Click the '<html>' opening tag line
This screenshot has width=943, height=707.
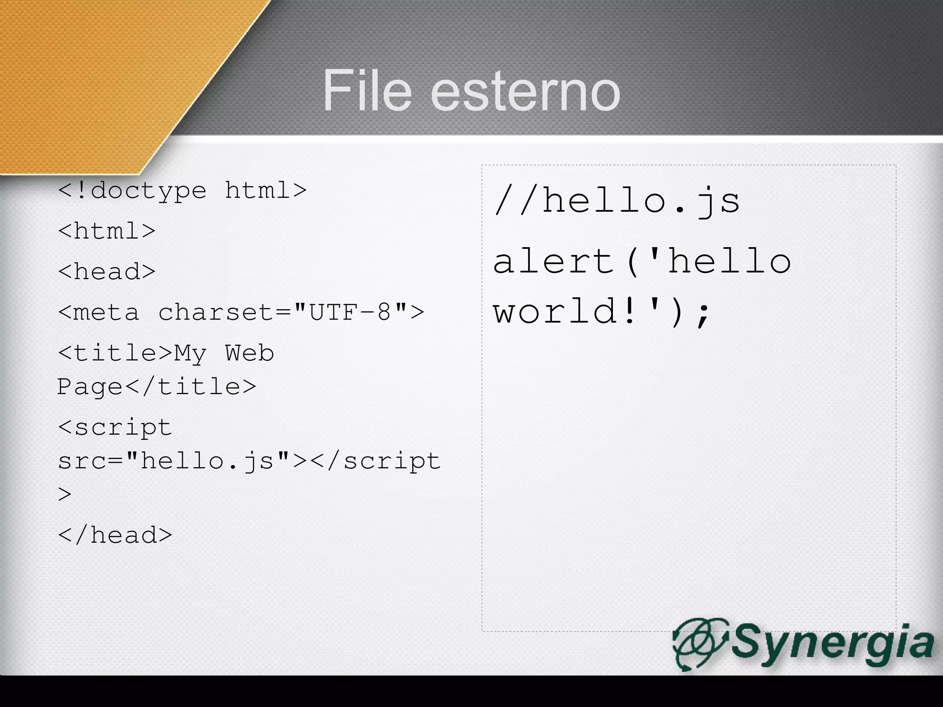pos(107,231)
